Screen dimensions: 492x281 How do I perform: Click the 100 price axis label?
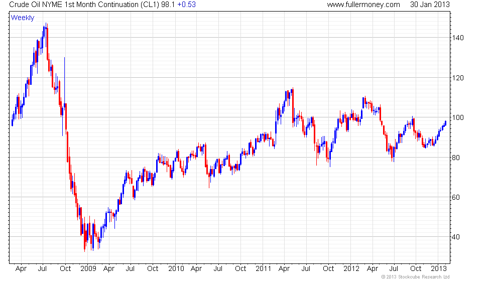pos(458,117)
